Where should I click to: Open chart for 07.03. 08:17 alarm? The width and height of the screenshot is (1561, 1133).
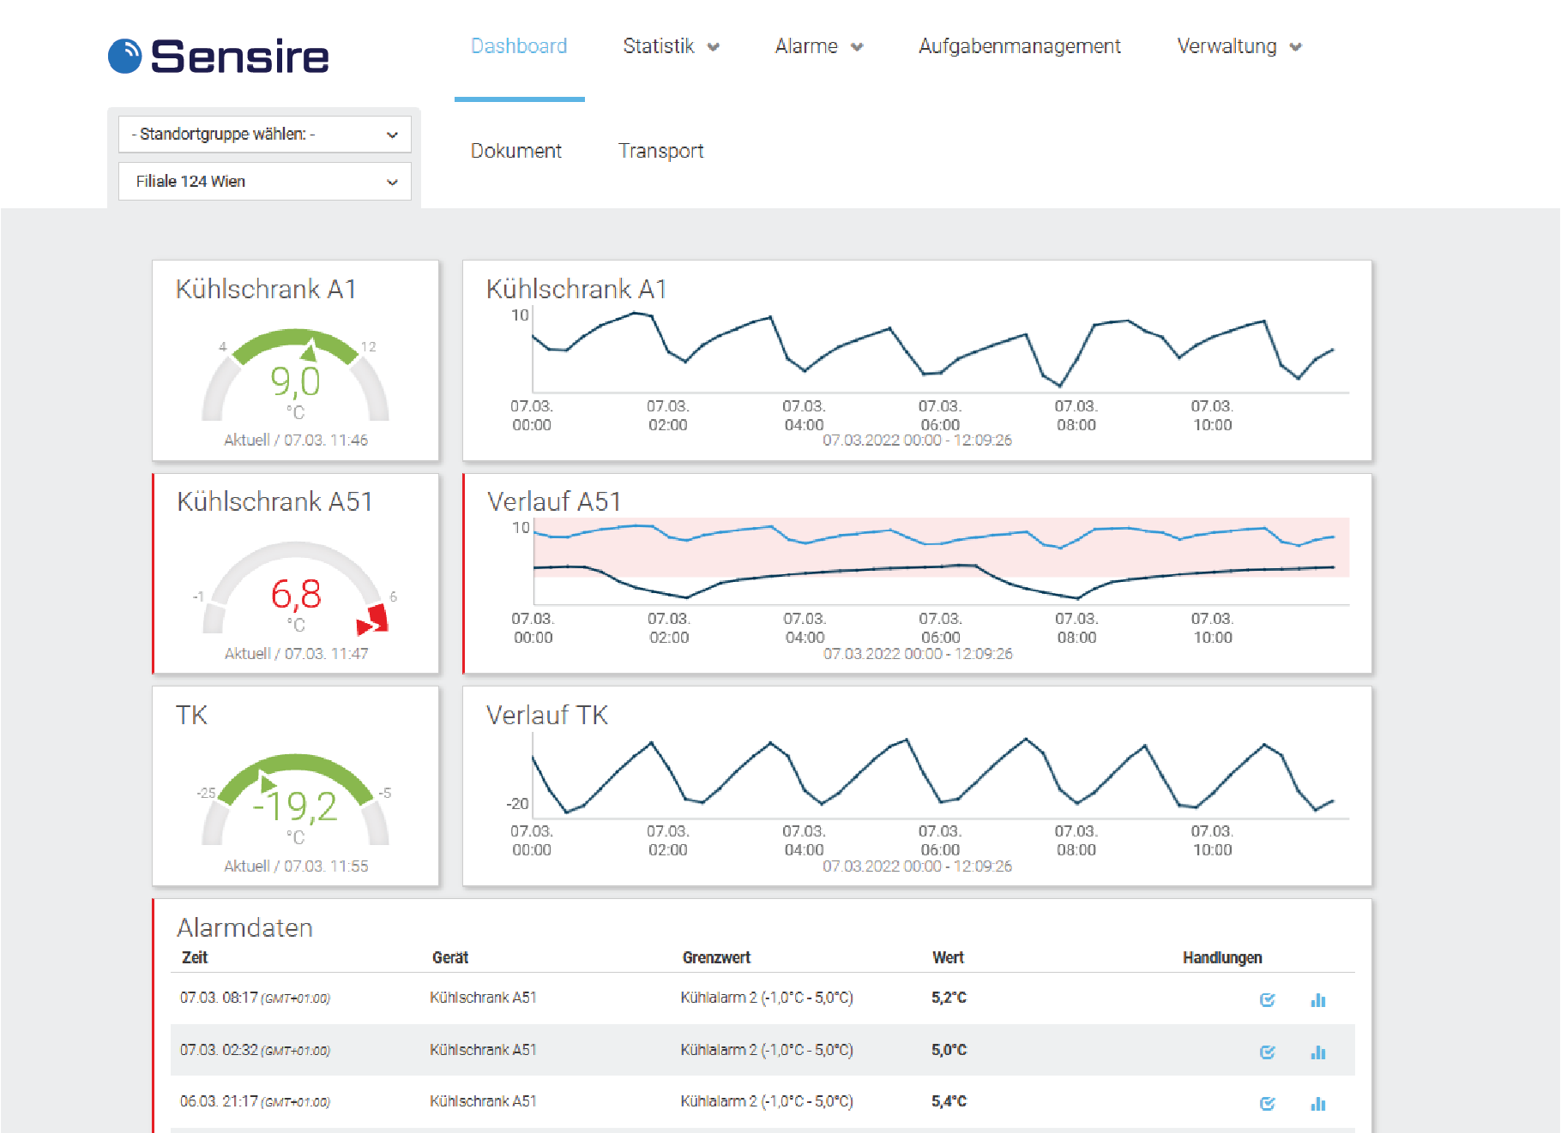1318,999
